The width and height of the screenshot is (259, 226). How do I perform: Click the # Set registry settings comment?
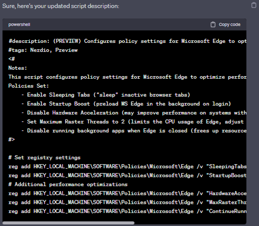44,158
